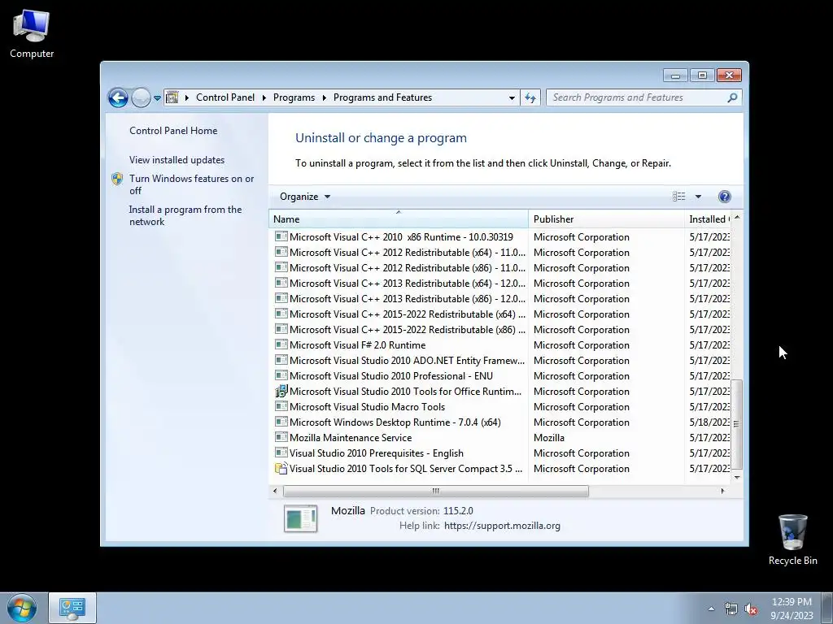Viewport: 833px width, 624px height.
Task: Click the Refresh button beside address bar
Action: (x=530, y=97)
